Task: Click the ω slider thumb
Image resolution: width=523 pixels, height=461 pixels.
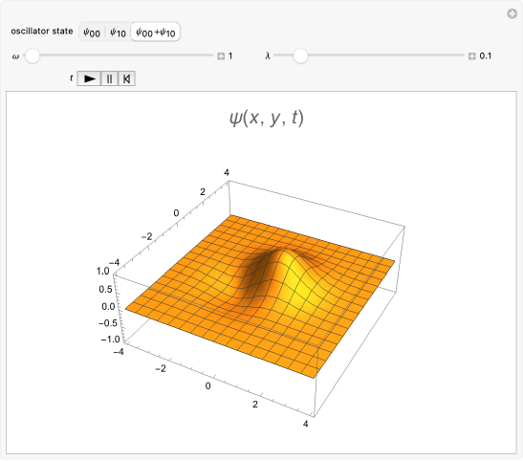Action: point(33,56)
